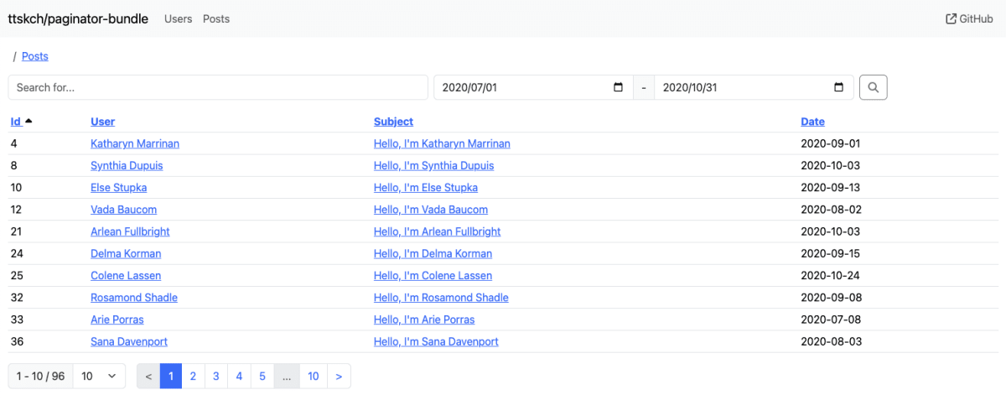Open calendar picker for start date 2020/07/01
This screenshot has width=1006, height=400.
click(x=619, y=87)
